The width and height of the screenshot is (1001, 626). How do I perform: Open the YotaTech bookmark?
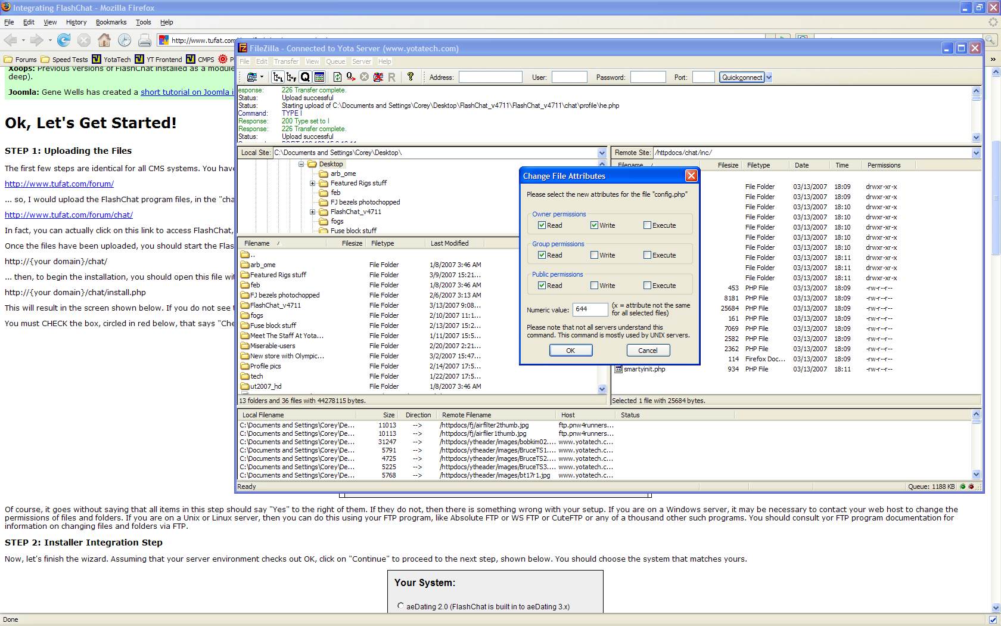tap(111, 59)
